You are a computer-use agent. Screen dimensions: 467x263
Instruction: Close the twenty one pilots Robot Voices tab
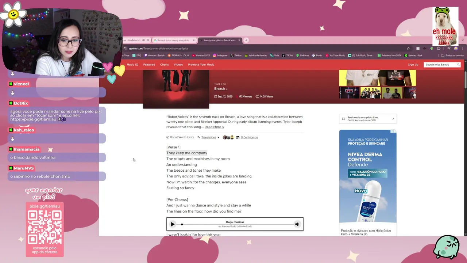point(239,40)
